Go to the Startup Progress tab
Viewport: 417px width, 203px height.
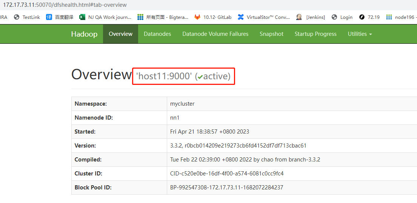click(x=315, y=34)
